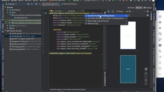Expand the java (generated) folder
Image resolution: width=164 pixels, height=92 pixels.
[x=8, y=26]
